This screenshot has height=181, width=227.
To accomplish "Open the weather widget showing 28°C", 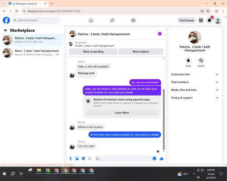I will pyautogui.click(x=183, y=174).
